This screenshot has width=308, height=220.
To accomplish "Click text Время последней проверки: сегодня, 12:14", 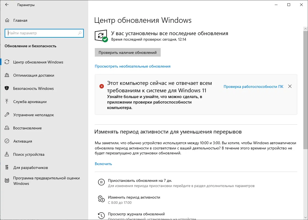I will click(149, 39).
